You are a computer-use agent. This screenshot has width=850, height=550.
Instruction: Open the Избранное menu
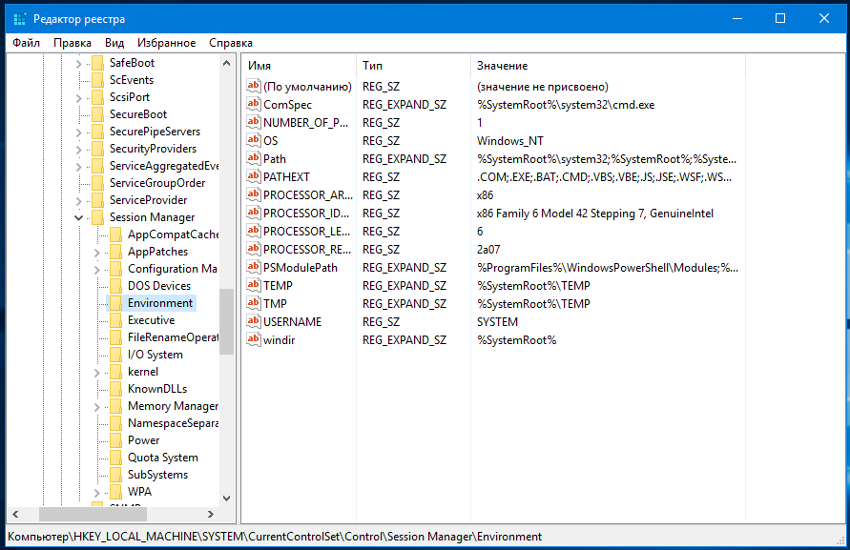[166, 43]
